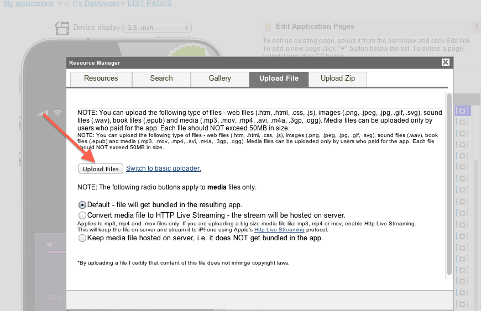Open the Gallery tab
Screen dimensions: 481x311
tap(220, 78)
